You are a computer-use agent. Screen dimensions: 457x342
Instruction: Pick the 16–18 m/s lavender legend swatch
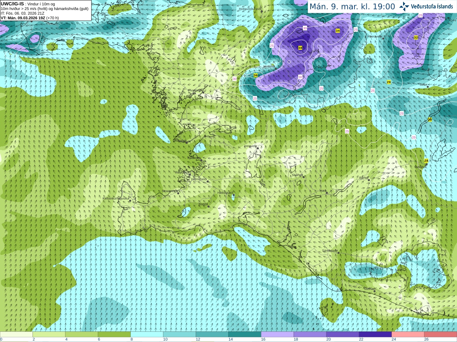pos(277,335)
